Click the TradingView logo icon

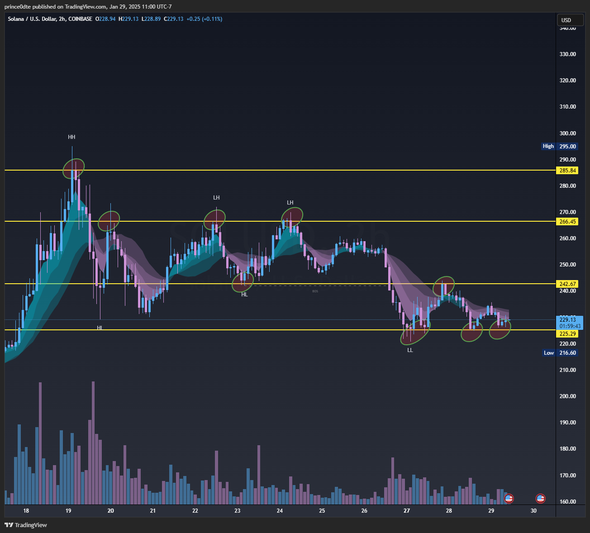click(9, 525)
